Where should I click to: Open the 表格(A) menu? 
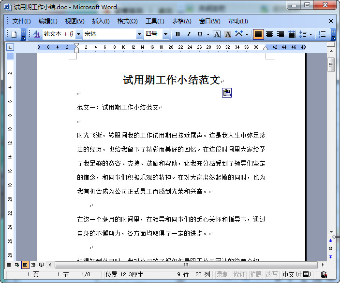tap(182, 21)
